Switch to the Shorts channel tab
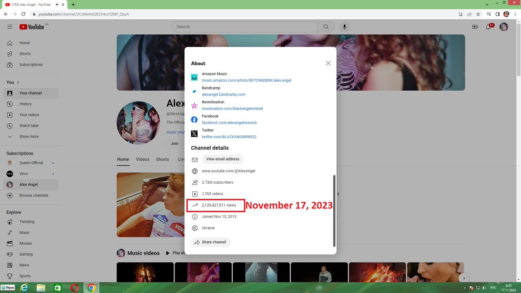Screen dimensions: 521x293 click(162, 159)
